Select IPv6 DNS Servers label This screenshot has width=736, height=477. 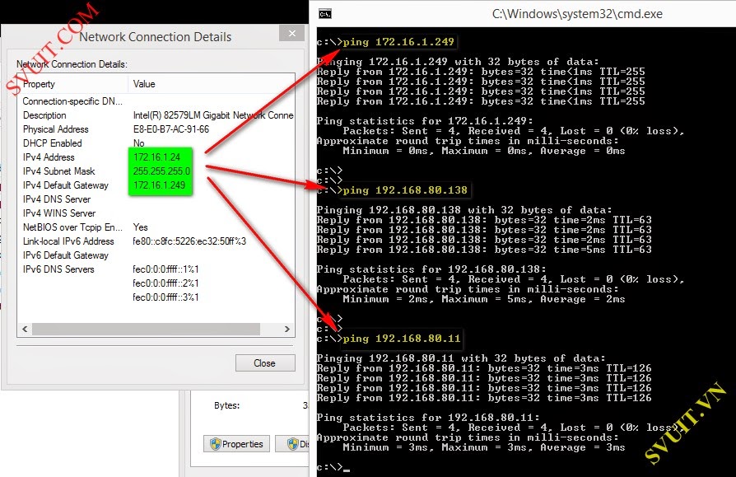[58, 269]
